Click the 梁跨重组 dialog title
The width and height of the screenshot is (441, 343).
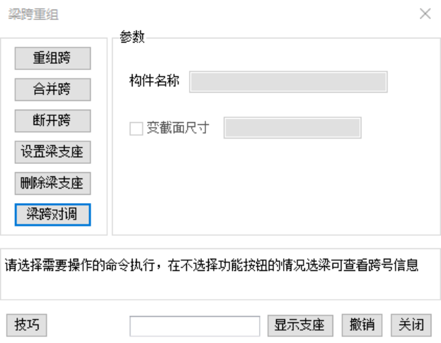tap(33, 14)
